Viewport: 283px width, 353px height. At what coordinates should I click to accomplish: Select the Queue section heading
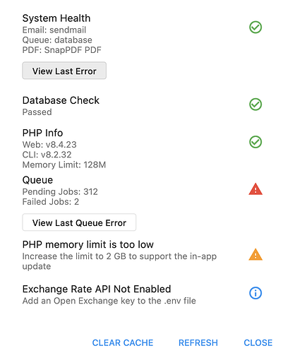(x=37, y=180)
